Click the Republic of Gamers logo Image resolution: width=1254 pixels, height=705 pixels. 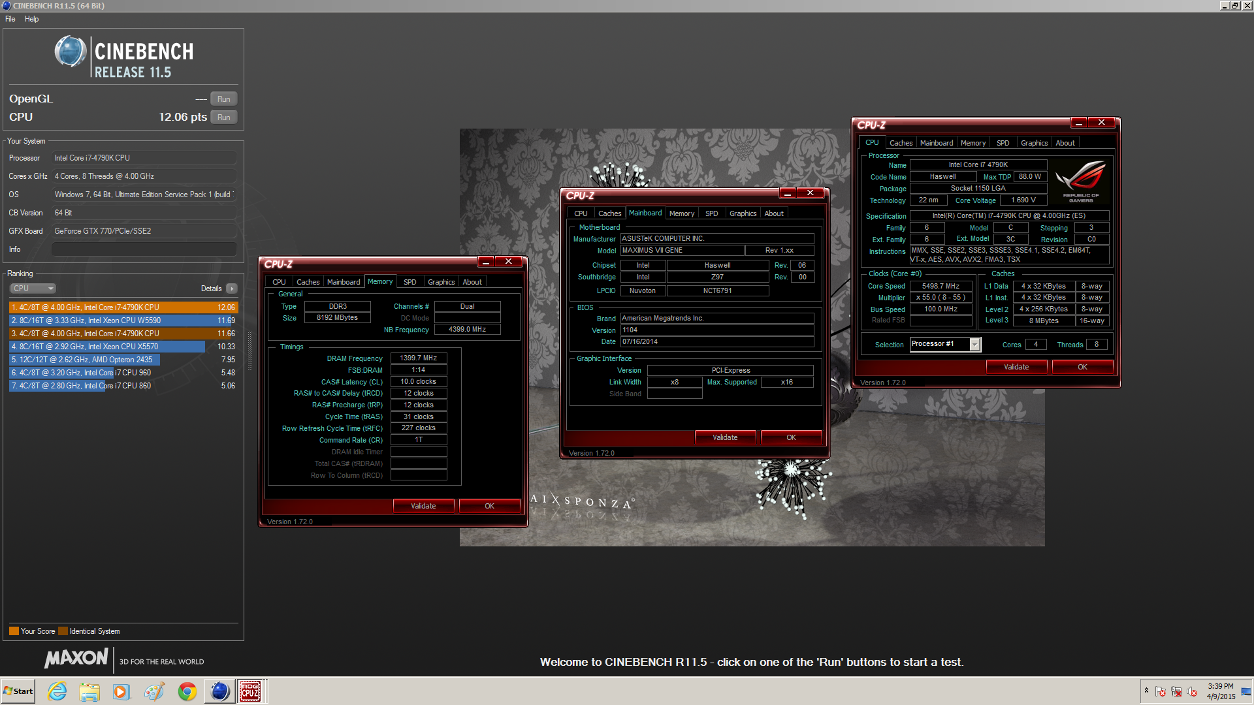click(1081, 181)
